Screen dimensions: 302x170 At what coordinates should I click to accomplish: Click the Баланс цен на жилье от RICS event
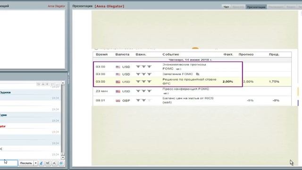(188, 100)
